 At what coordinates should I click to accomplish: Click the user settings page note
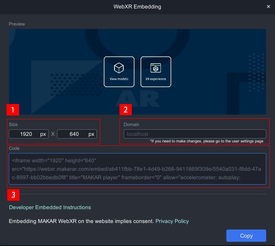tap(207, 141)
